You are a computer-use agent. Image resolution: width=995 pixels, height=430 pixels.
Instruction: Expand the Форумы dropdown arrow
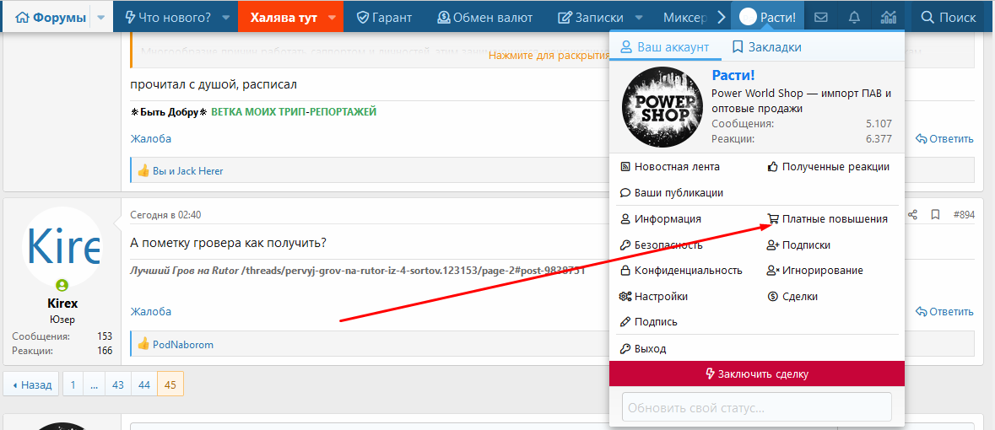[101, 17]
